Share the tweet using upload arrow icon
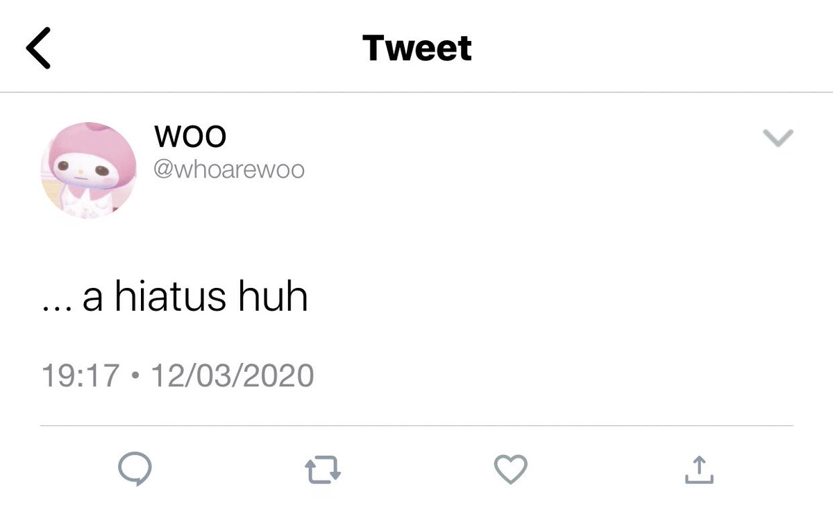Viewport: 833px width, 510px height. [699, 469]
